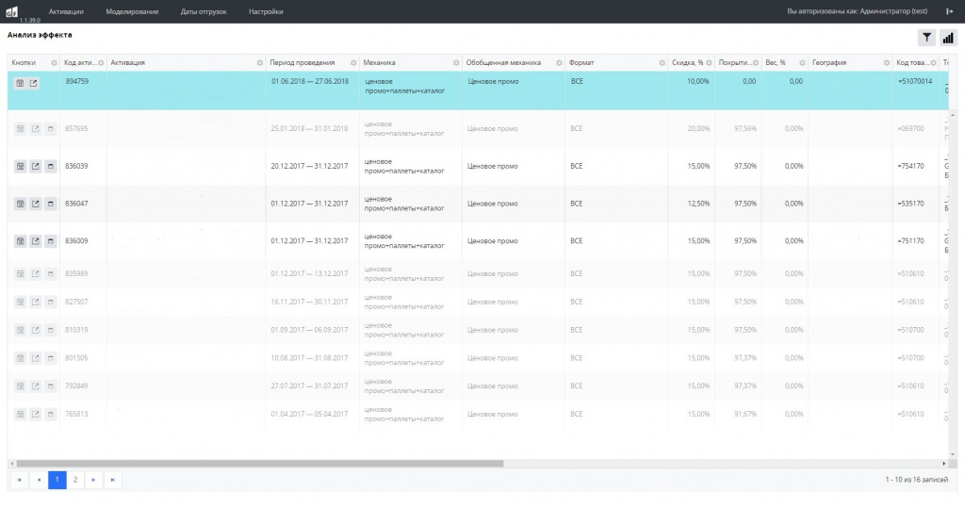Click product code =51070014
Screen dimensions: 965x508
coord(915,81)
